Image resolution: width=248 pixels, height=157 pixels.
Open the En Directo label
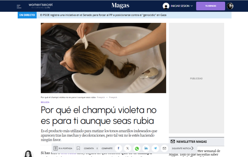coord(27,15)
